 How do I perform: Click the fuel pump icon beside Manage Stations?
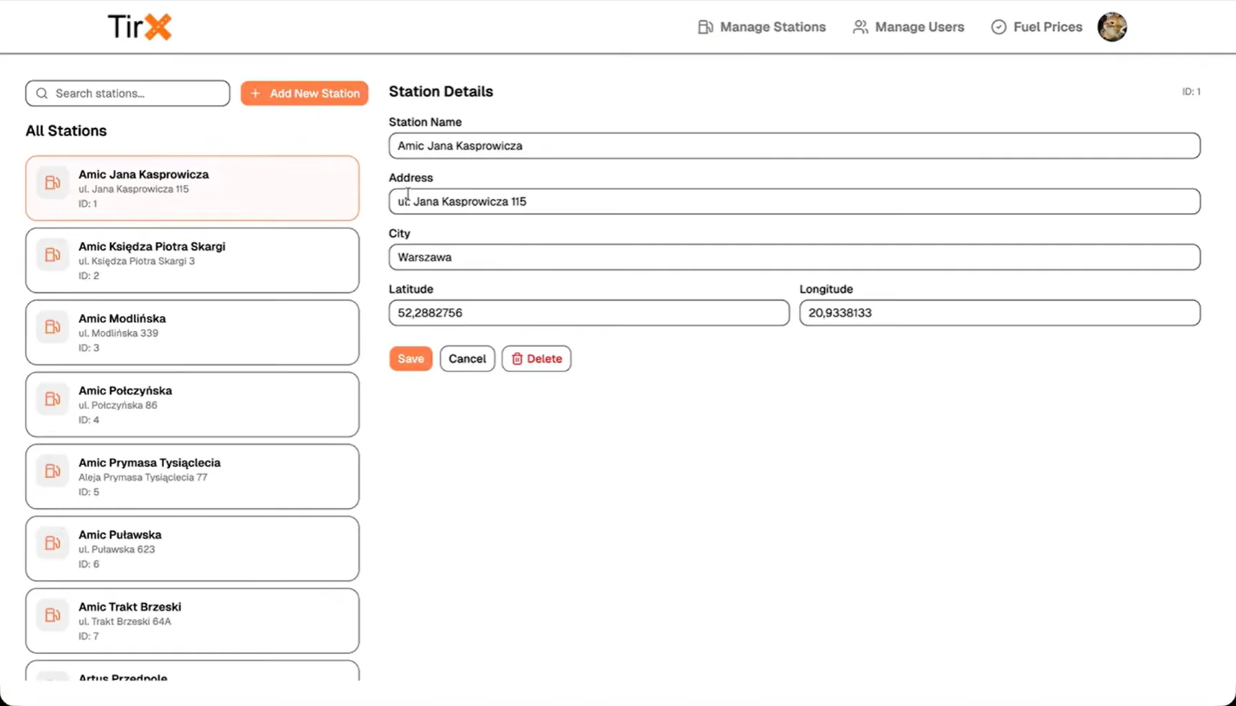[705, 27]
